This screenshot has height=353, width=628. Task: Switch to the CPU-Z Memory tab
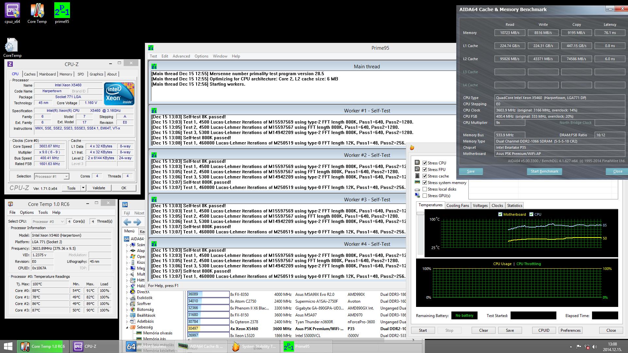[66, 74]
